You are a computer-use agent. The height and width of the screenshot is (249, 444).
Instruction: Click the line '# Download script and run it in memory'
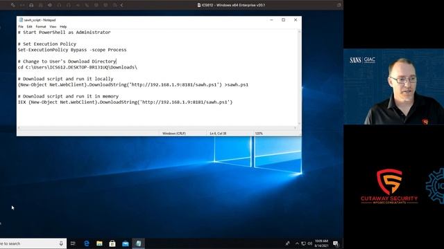68,96
